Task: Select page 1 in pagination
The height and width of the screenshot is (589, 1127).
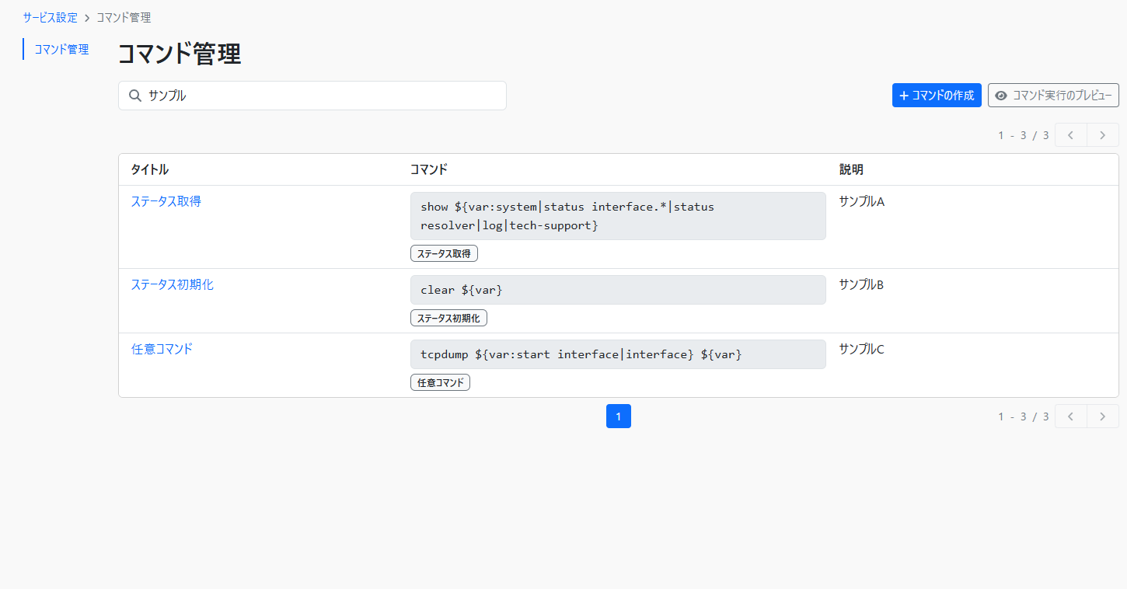Action: [x=618, y=416]
